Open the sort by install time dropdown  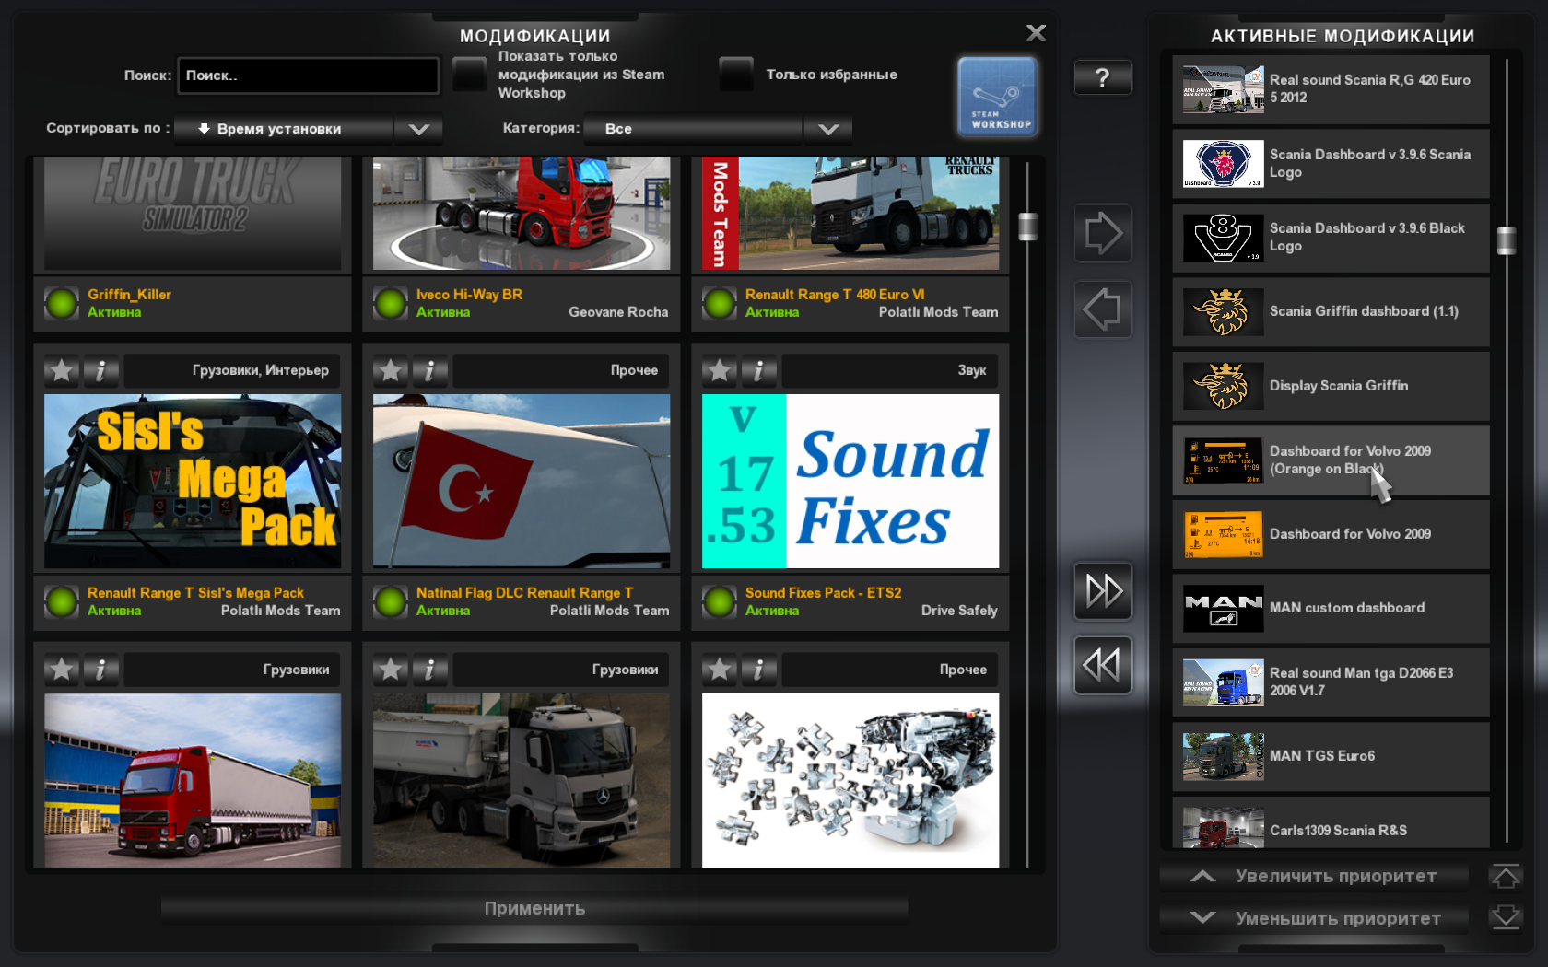[x=284, y=129]
